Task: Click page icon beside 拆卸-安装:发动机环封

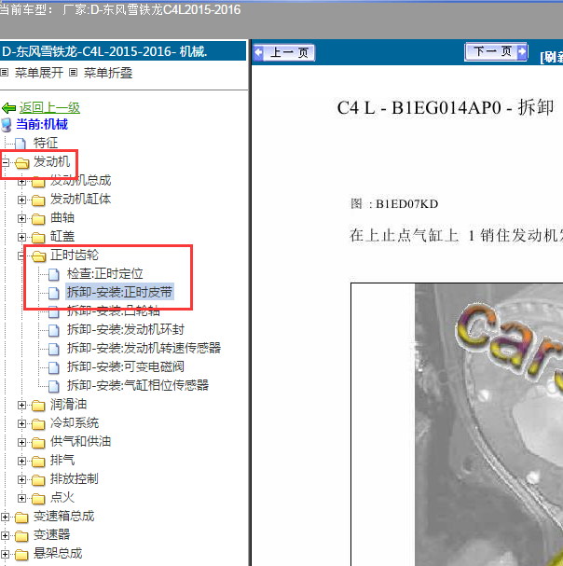Action: [54, 330]
